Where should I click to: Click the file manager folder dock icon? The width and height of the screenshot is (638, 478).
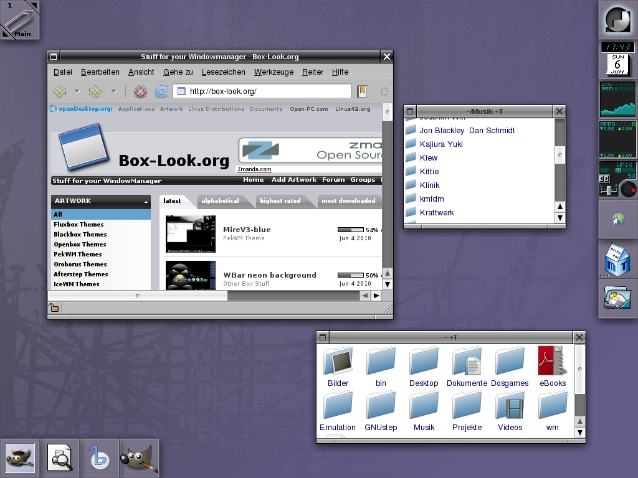[x=617, y=299]
